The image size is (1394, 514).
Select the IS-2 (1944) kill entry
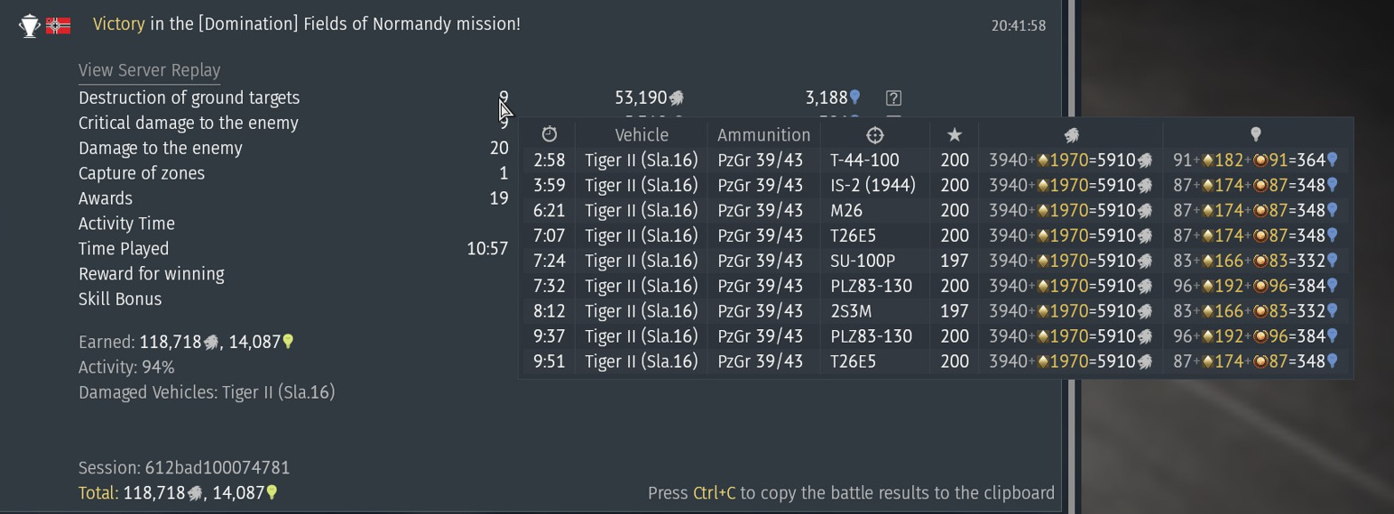pos(872,185)
